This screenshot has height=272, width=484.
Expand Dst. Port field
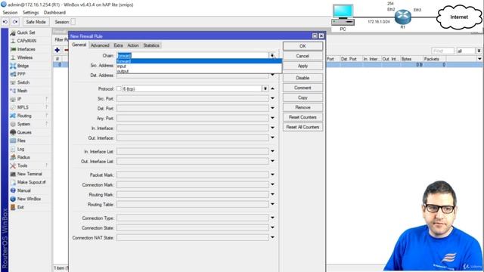point(272,109)
